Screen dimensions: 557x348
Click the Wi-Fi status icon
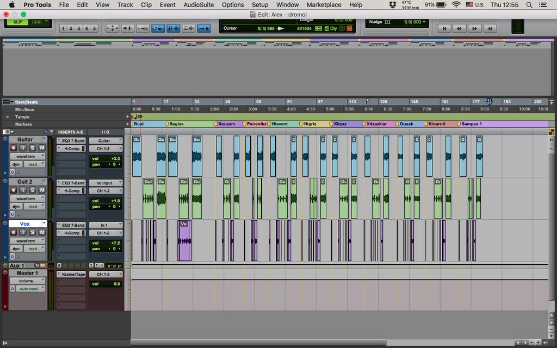456,4
